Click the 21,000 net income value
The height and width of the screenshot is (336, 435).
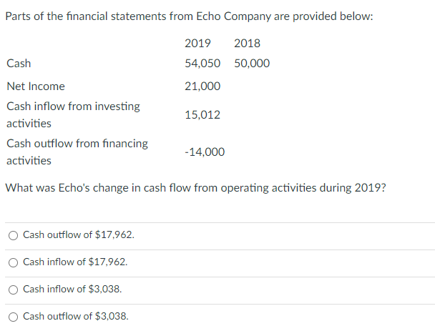pos(202,86)
